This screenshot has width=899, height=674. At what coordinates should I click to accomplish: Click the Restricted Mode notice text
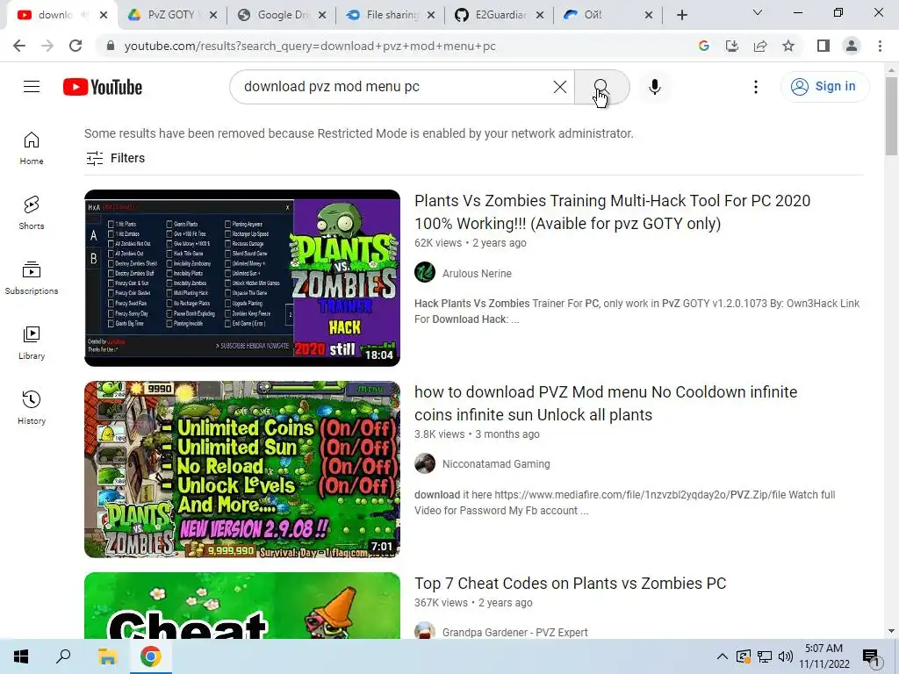coord(359,133)
